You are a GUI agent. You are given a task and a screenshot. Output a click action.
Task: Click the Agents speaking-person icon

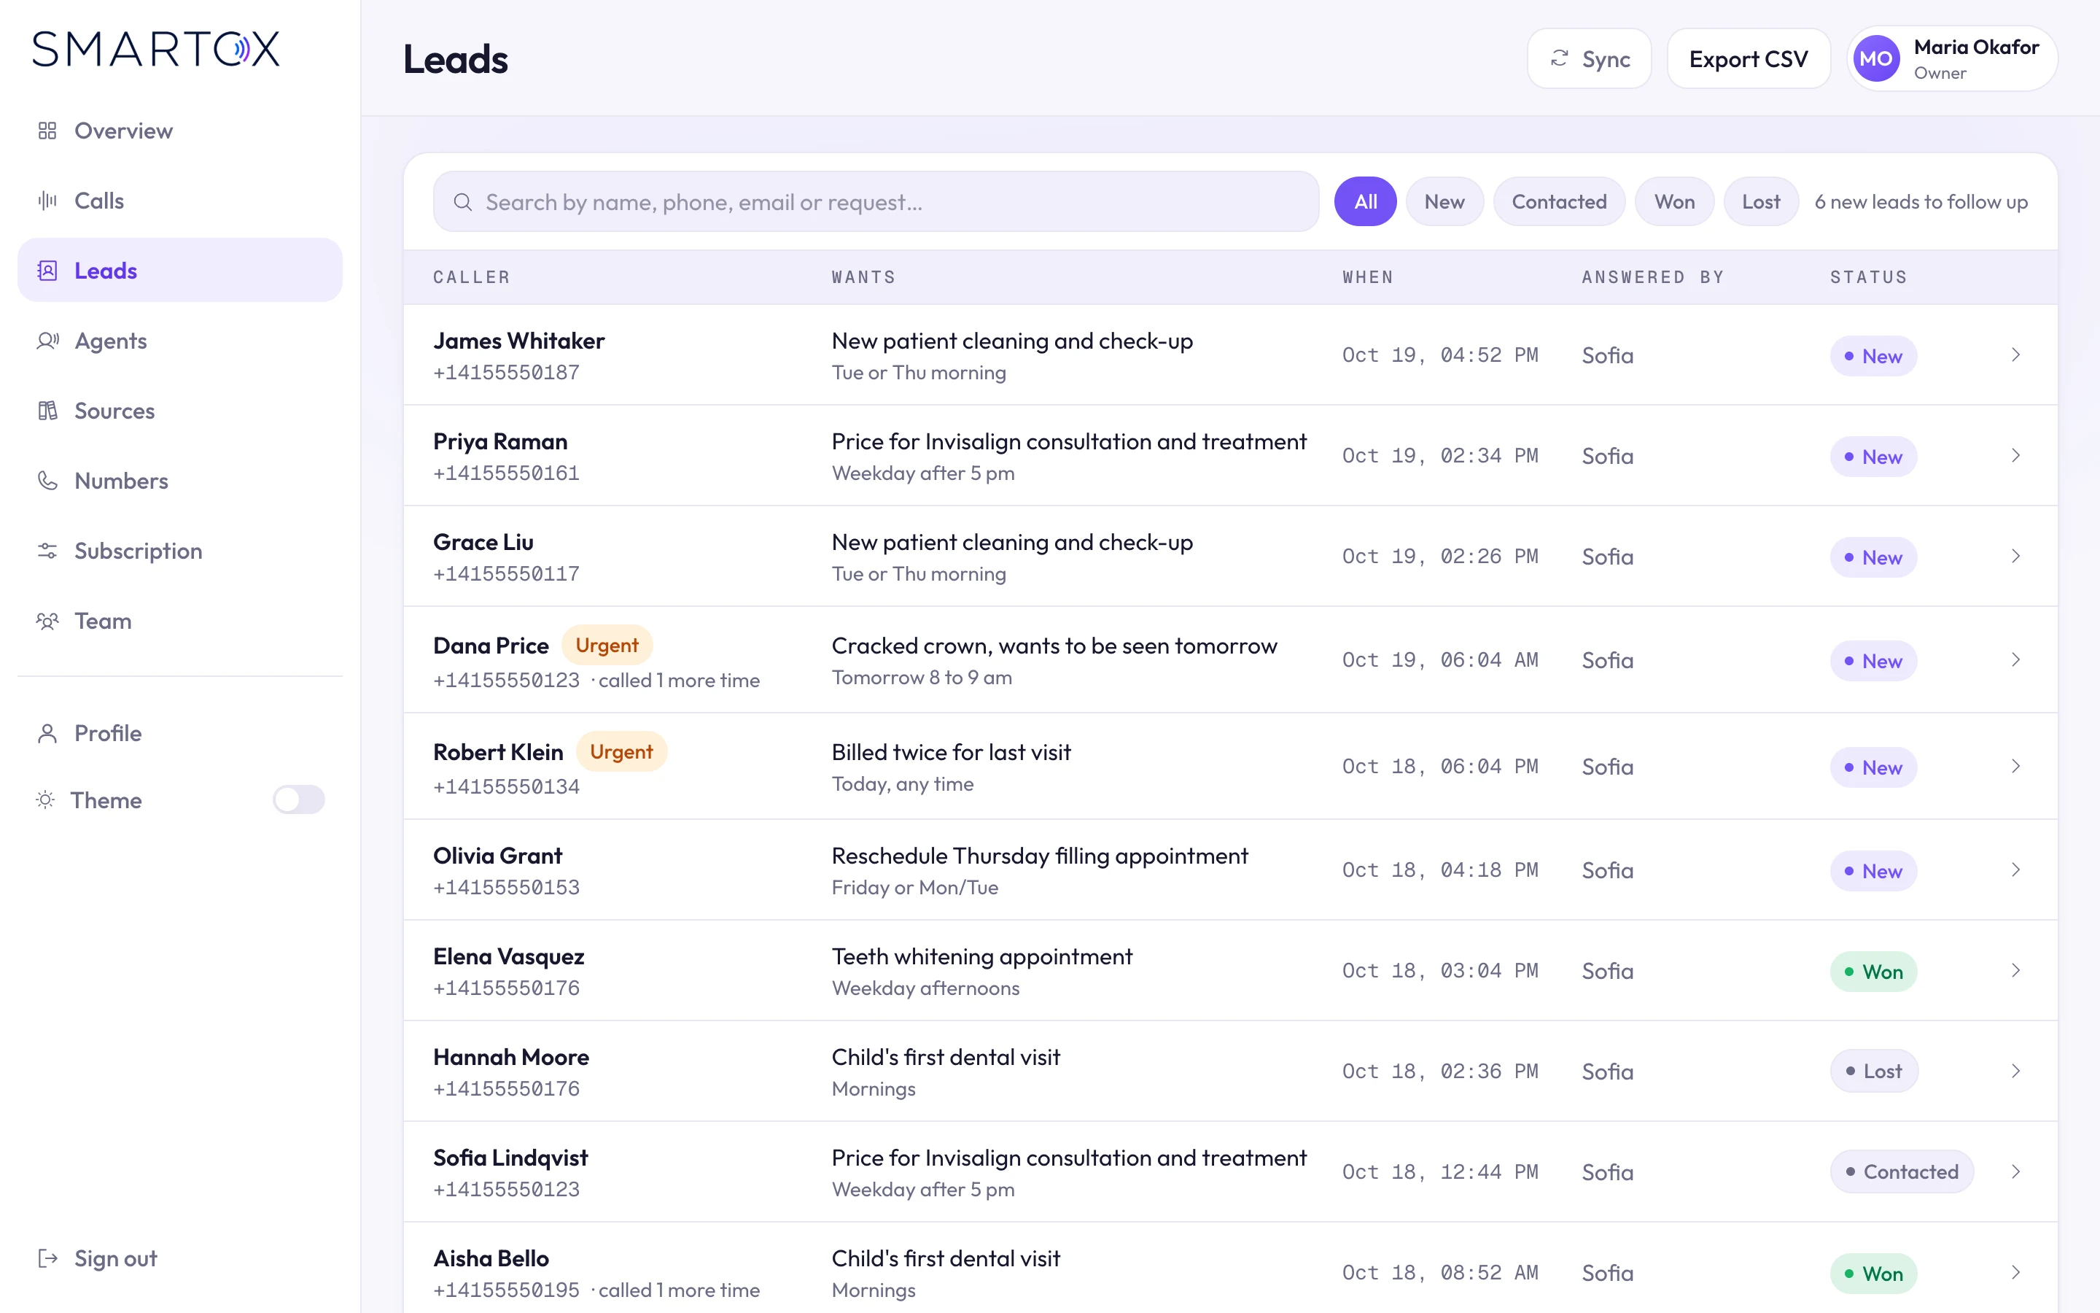(47, 341)
